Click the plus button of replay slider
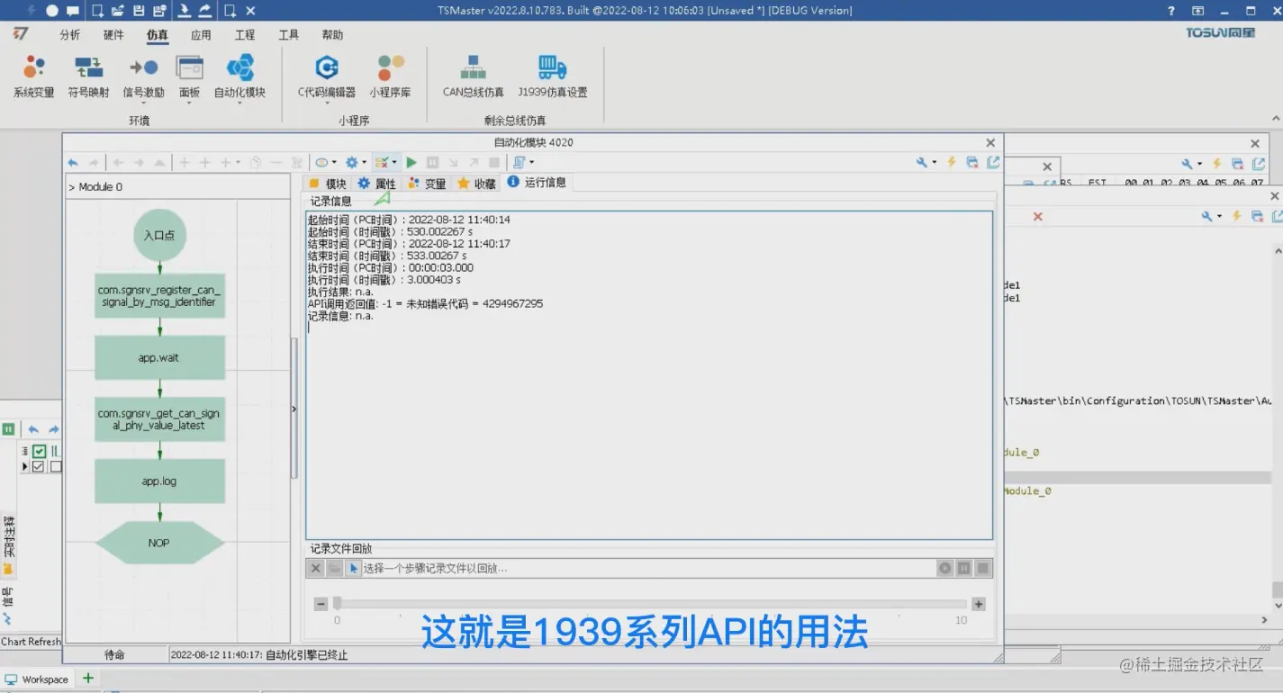 979,605
